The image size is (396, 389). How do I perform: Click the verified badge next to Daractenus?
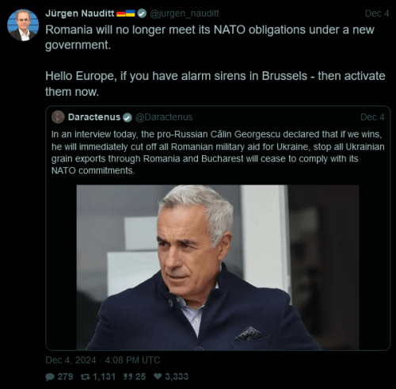pyautogui.click(x=128, y=117)
